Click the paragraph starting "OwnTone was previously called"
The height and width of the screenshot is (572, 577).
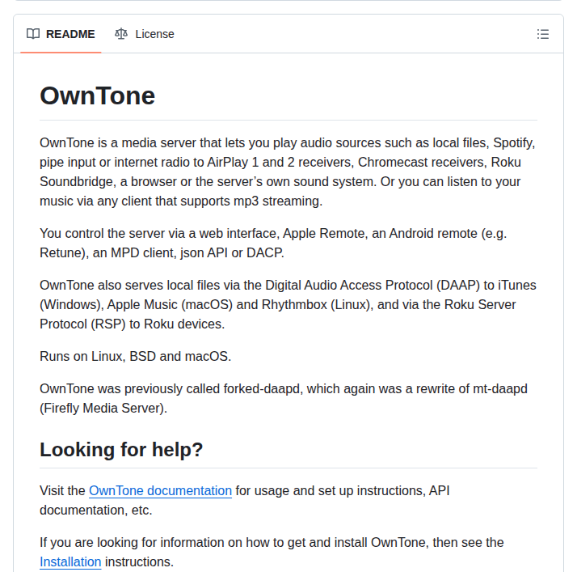[x=284, y=399]
